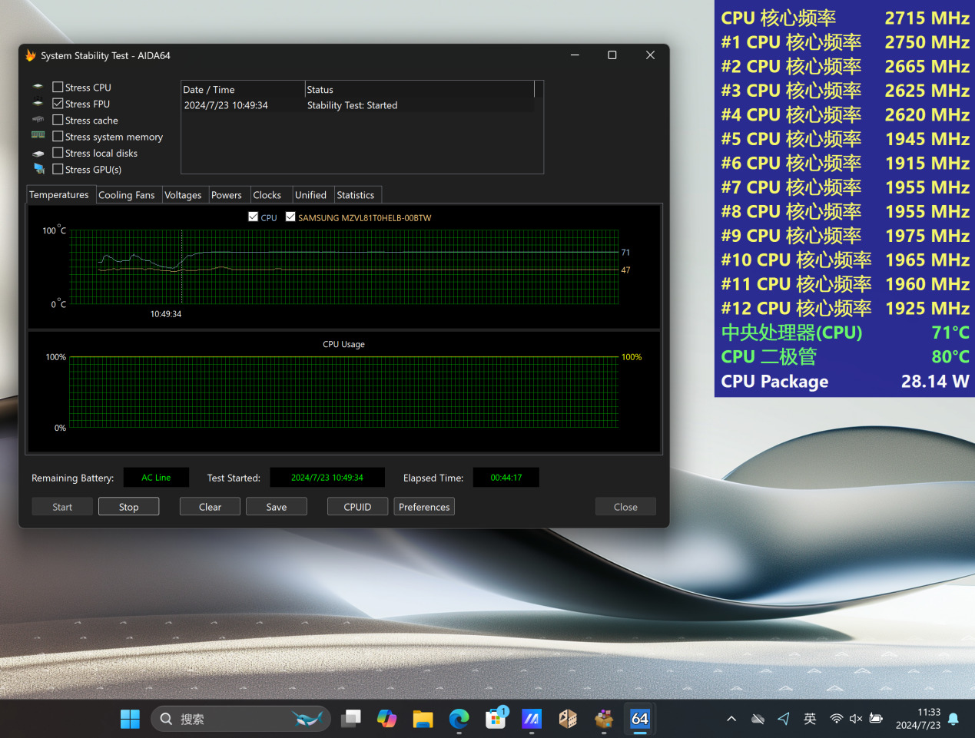Open AIDA64 from the taskbar
The height and width of the screenshot is (738, 975).
point(639,719)
